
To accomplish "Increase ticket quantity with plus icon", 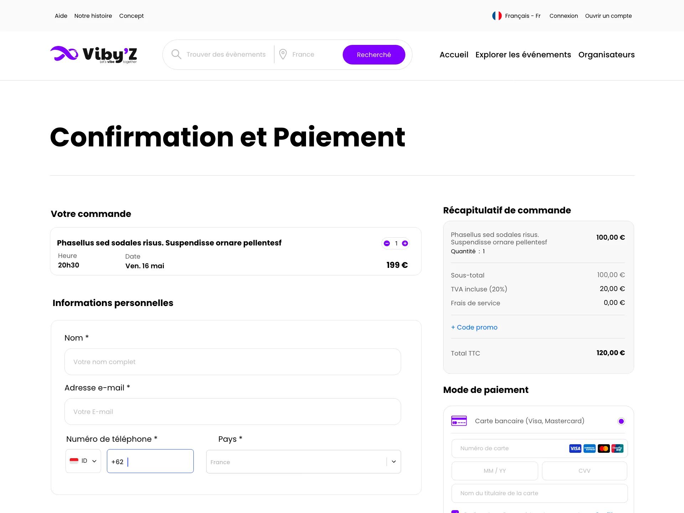I will 405,243.
